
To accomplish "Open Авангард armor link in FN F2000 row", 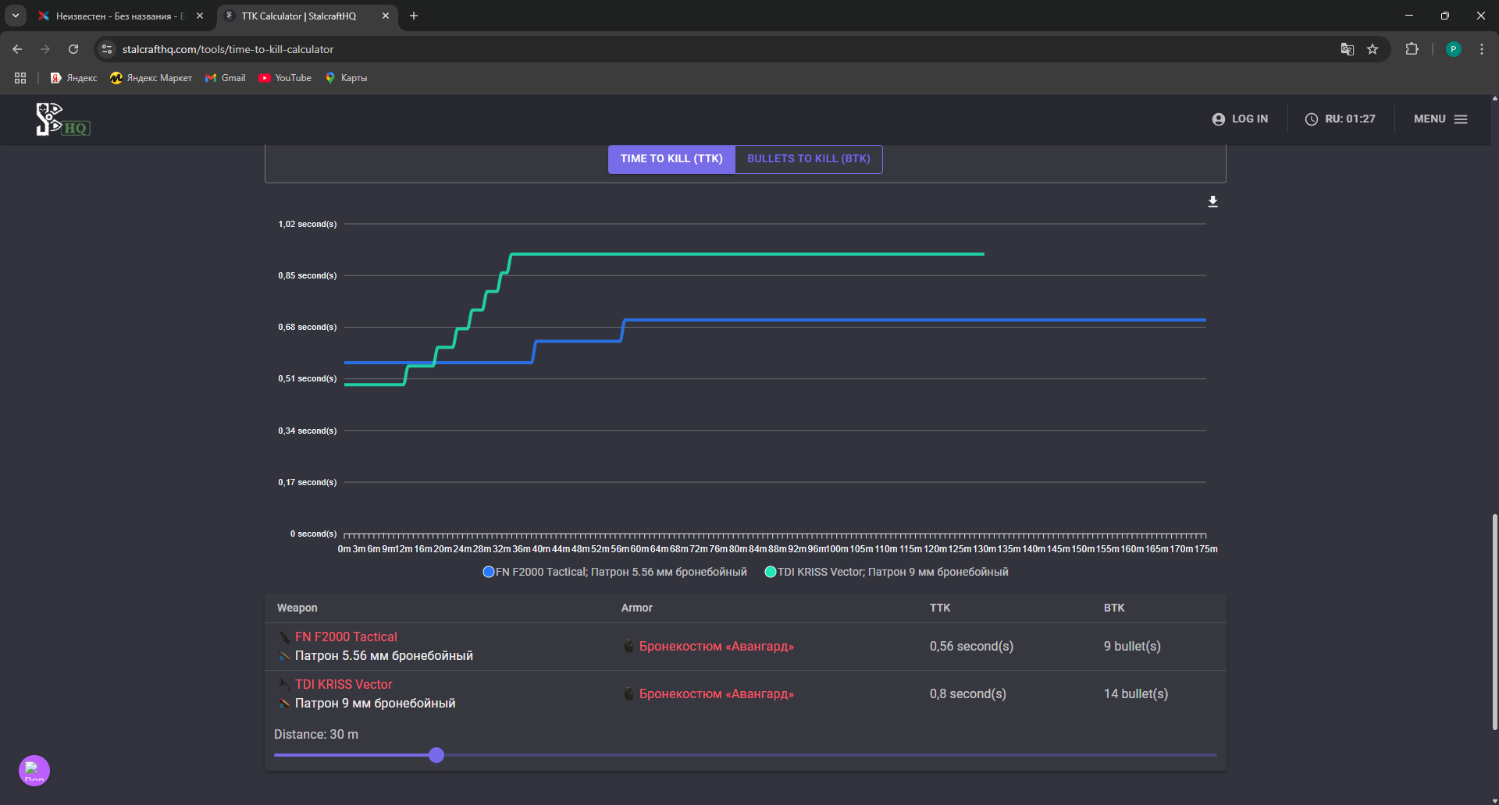I will pyautogui.click(x=716, y=646).
